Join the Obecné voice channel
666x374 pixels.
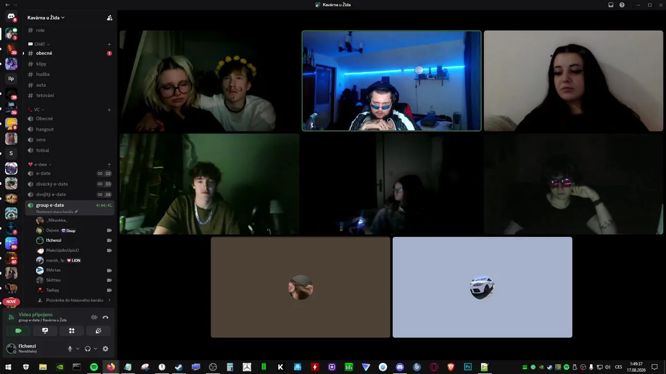[x=69, y=118]
